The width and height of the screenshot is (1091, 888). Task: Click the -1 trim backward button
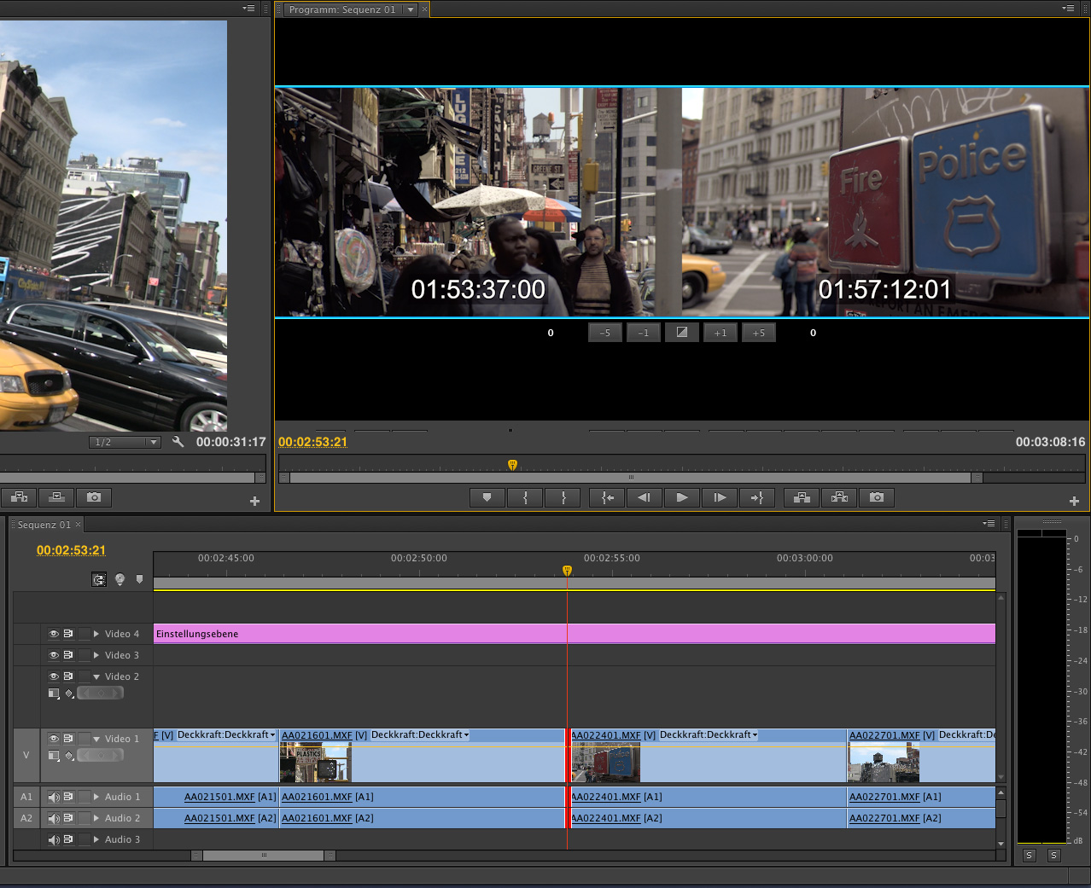pos(644,333)
